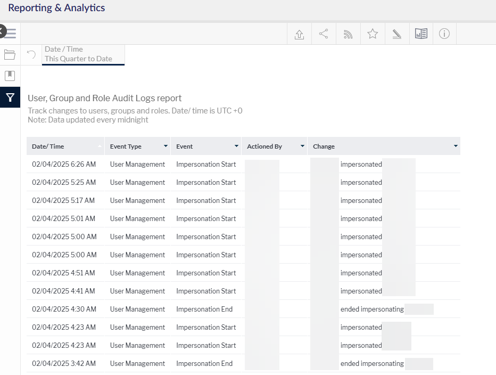The width and height of the screenshot is (496, 375).
Task: Click the export icon in the toolbar
Action: coord(299,34)
